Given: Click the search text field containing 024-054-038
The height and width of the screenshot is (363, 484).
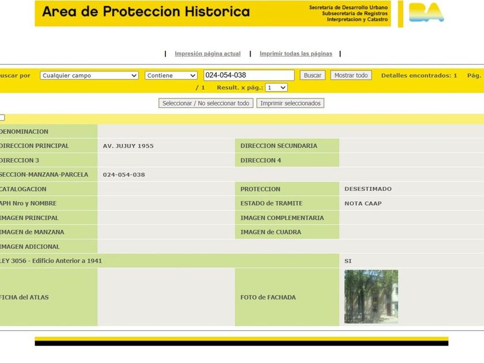Looking at the screenshot, I should [249, 75].
